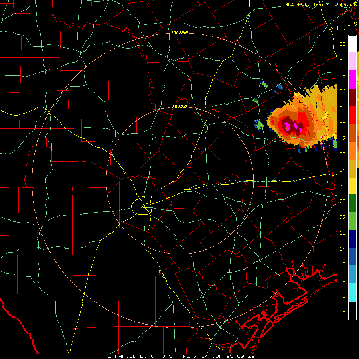Click the 66 legend value
This screenshot has height=359, width=359.
(343, 44)
